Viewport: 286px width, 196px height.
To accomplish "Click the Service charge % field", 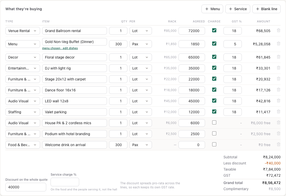I will coord(65,182).
